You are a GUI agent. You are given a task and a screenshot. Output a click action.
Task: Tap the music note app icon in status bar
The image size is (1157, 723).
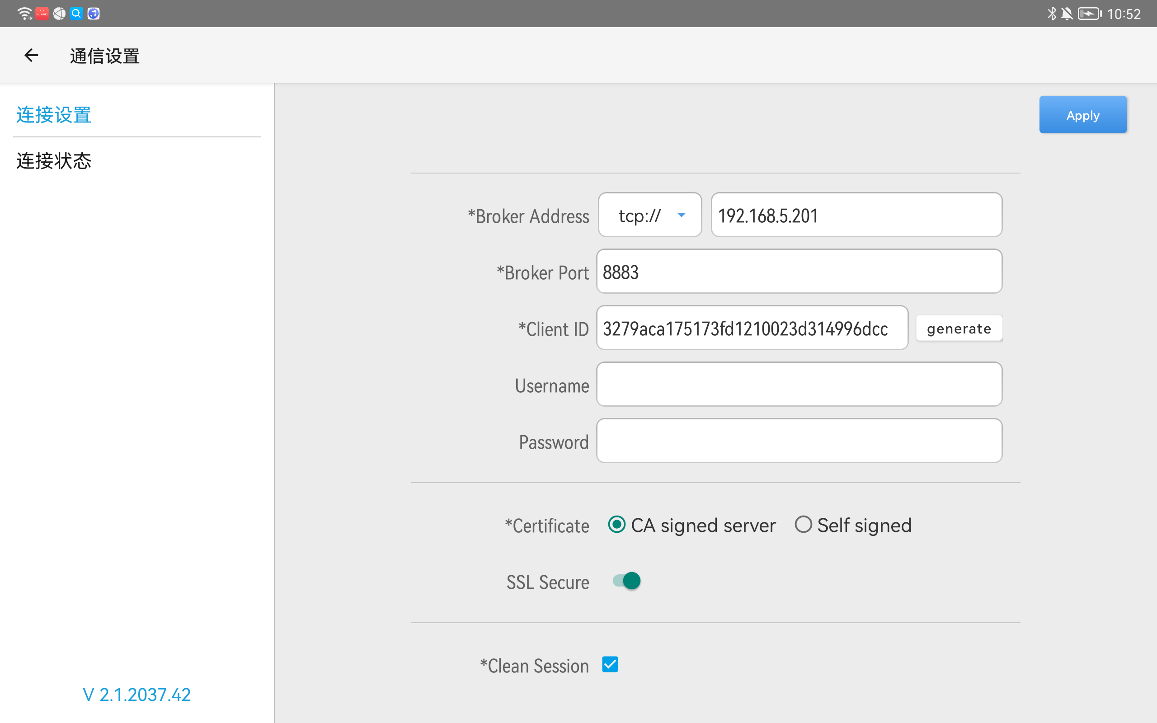[94, 14]
